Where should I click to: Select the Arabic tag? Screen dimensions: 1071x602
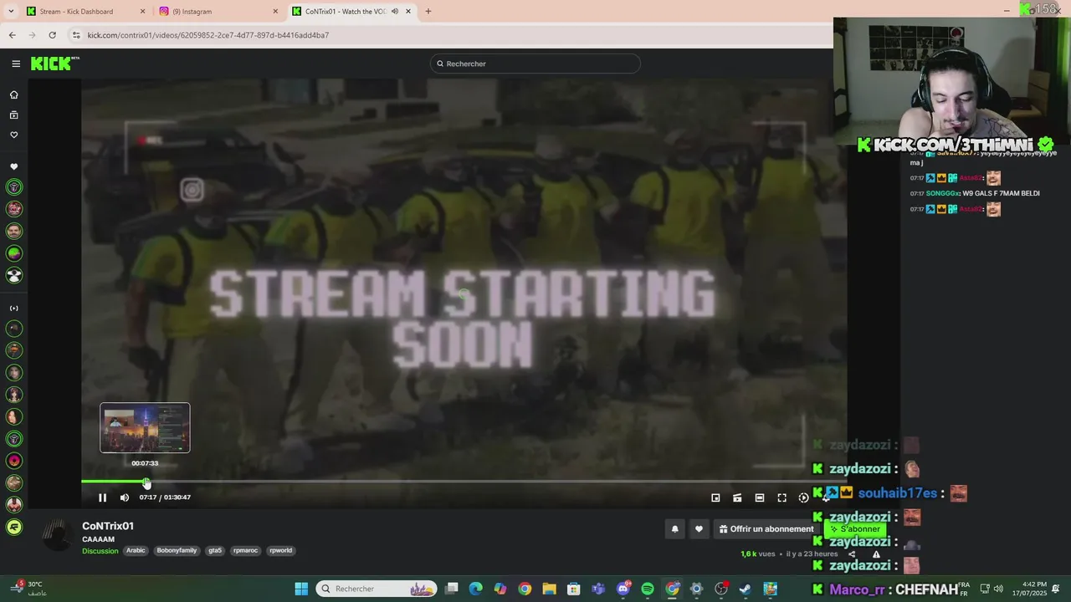(x=136, y=551)
